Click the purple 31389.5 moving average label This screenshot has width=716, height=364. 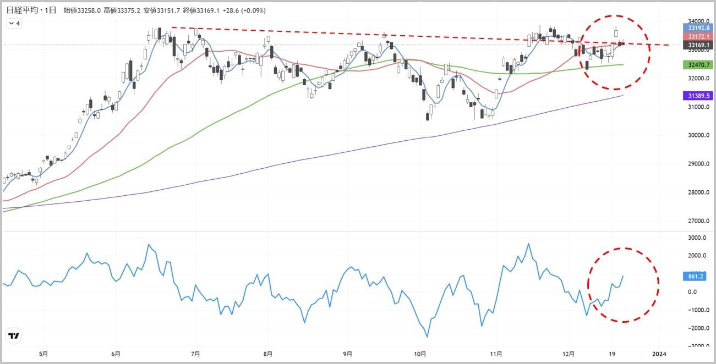(x=697, y=95)
